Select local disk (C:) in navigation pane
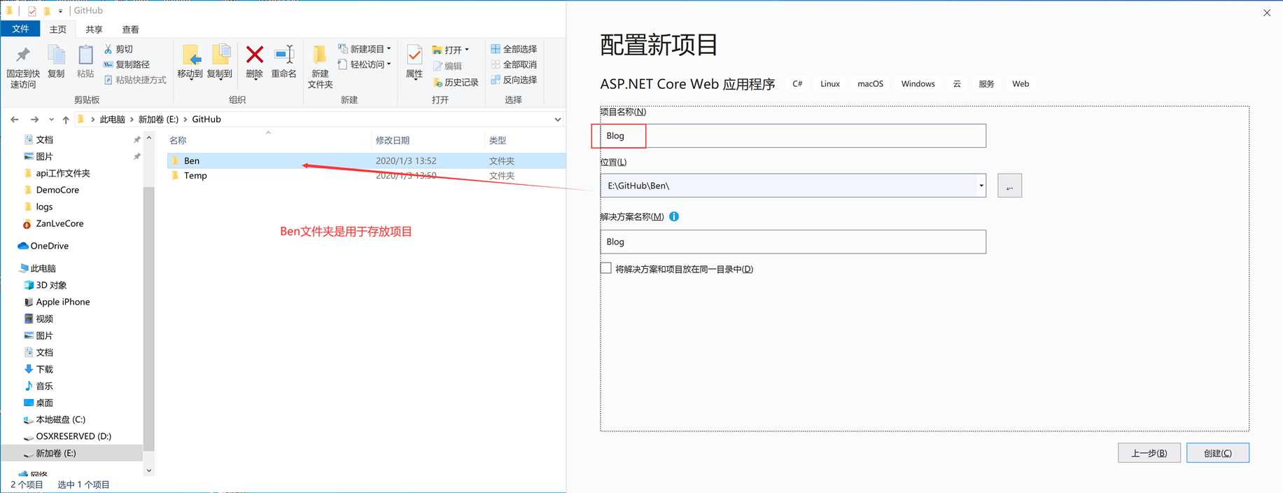Screen dimensions: 1283x493 pyautogui.click(x=60, y=419)
